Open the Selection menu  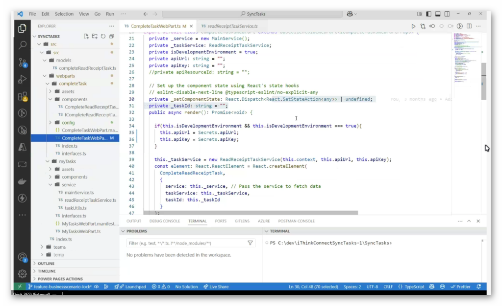coord(64,14)
